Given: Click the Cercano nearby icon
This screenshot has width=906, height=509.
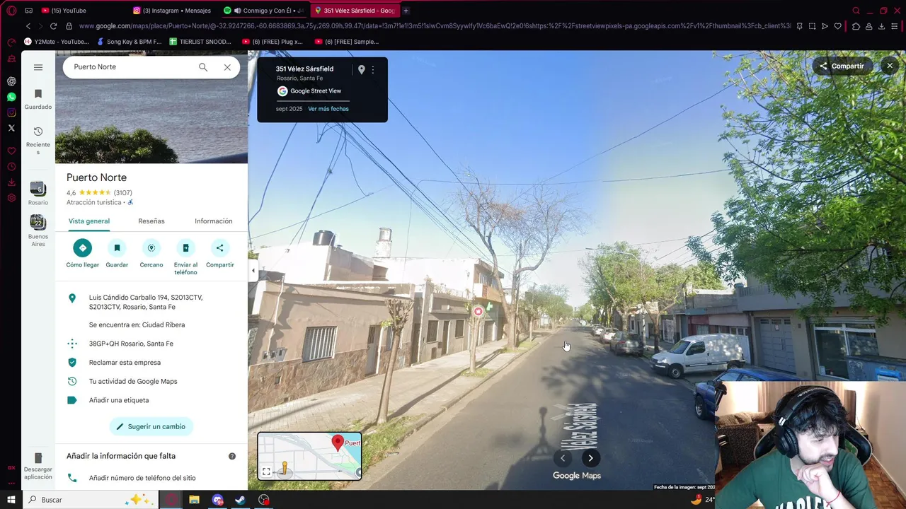Looking at the screenshot, I should pos(151,248).
